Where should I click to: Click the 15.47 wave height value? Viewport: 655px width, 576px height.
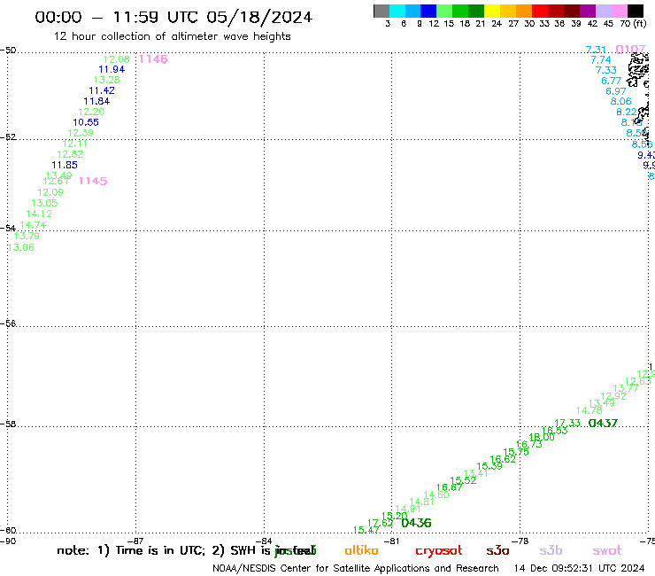click(x=366, y=530)
